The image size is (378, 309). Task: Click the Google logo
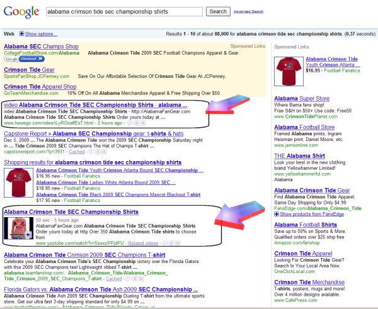(x=21, y=12)
